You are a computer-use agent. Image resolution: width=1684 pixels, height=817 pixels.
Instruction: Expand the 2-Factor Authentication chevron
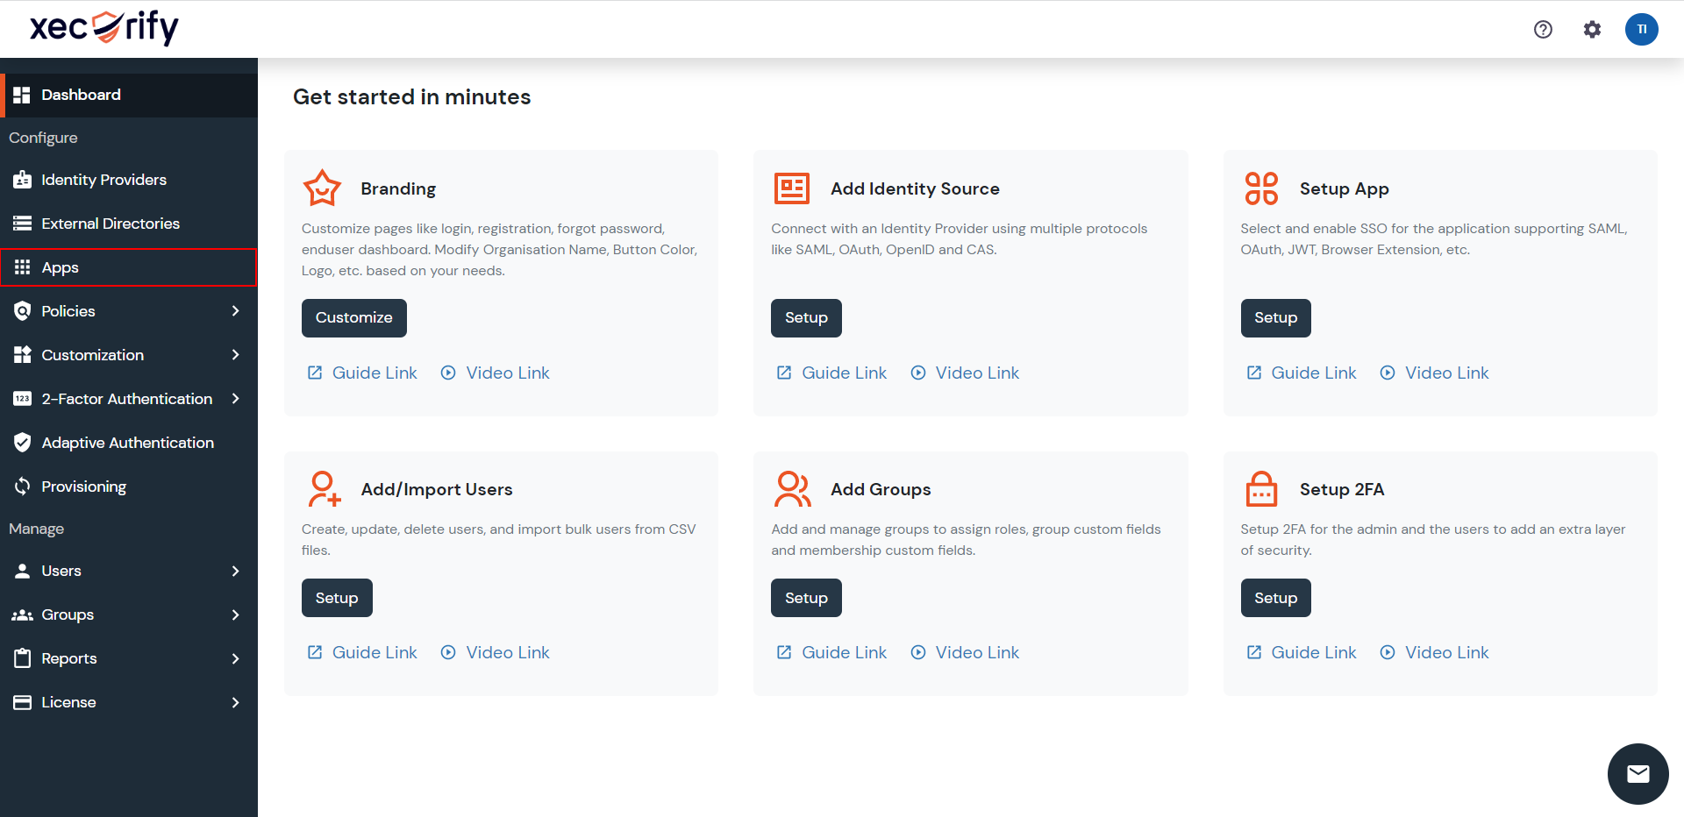tap(235, 399)
